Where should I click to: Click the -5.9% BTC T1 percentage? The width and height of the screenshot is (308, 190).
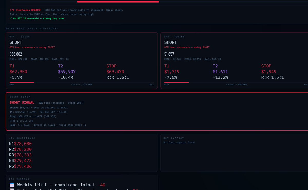pos(16,77)
